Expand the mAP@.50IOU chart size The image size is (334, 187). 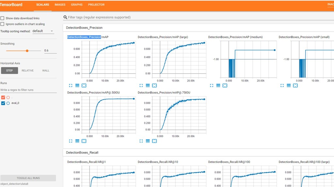click(x=71, y=141)
